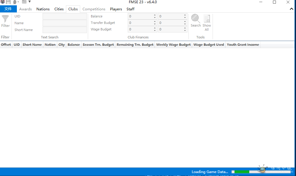This screenshot has width=296, height=176.
Task: Click the folder icon in quick access toolbar
Action: pos(24,2)
